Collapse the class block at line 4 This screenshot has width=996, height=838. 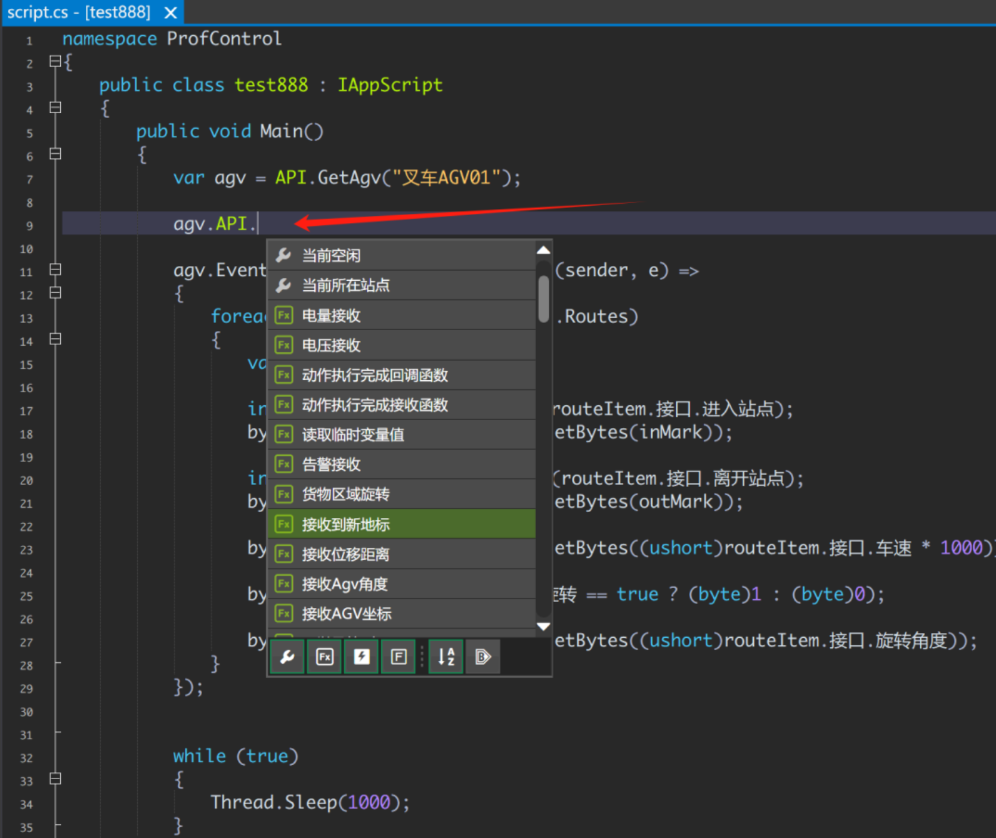[x=55, y=107]
